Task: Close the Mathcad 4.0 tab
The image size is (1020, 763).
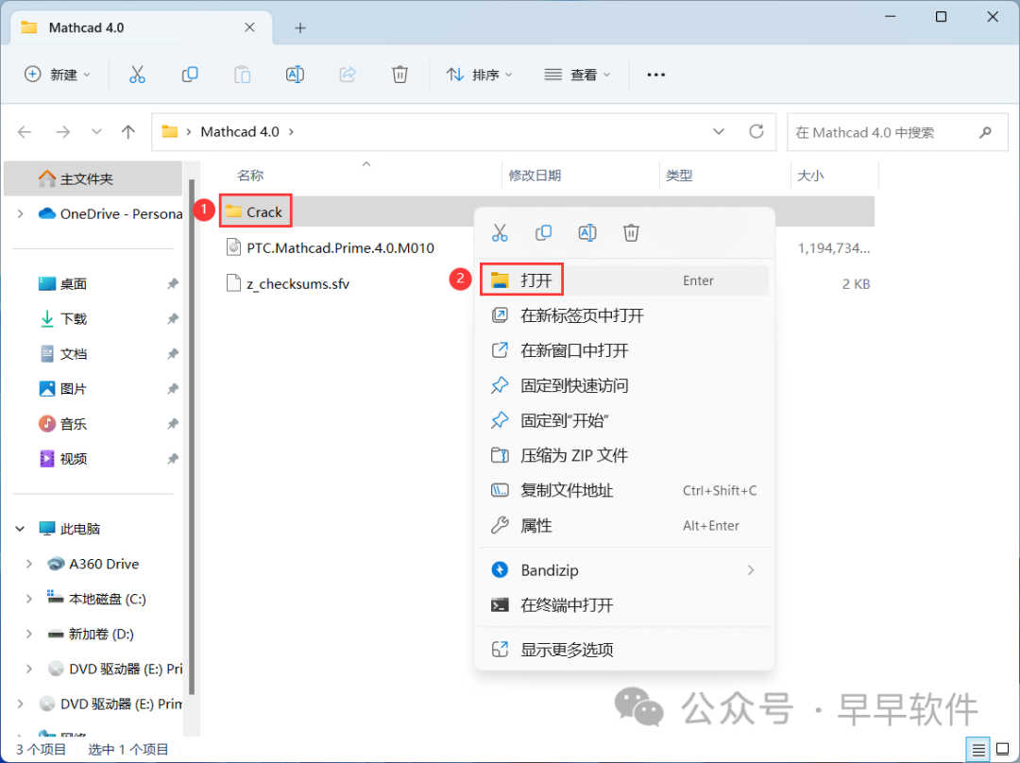Action: (x=249, y=27)
